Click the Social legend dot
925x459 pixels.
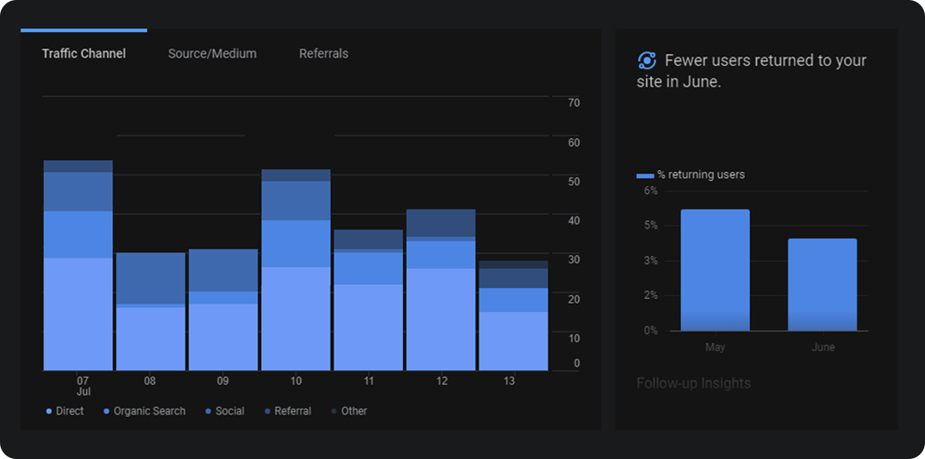tap(209, 411)
